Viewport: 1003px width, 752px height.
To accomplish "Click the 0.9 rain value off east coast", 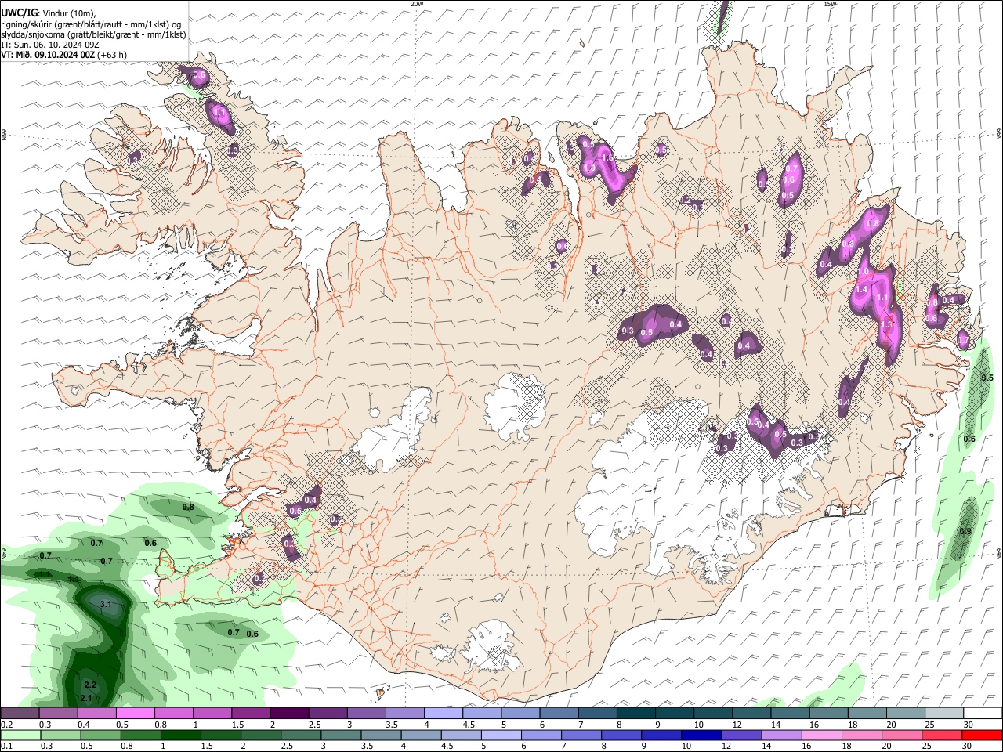I will pyautogui.click(x=965, y=531).
